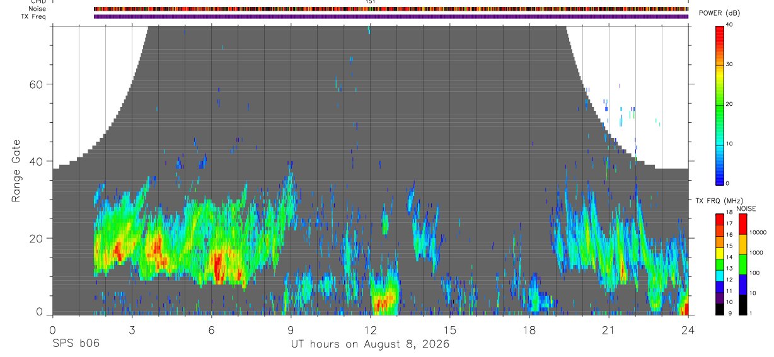Click the x-axis tick label 9
Screen dimensions: 774x357
pyautogui.click(x=291, y=329)
